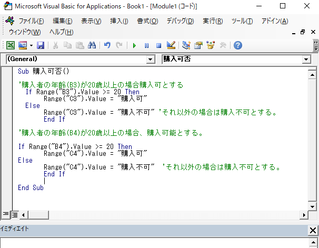Click the Cut scissors icon
The width and height of the screenshot is (319, 248).
pos(55,45)
